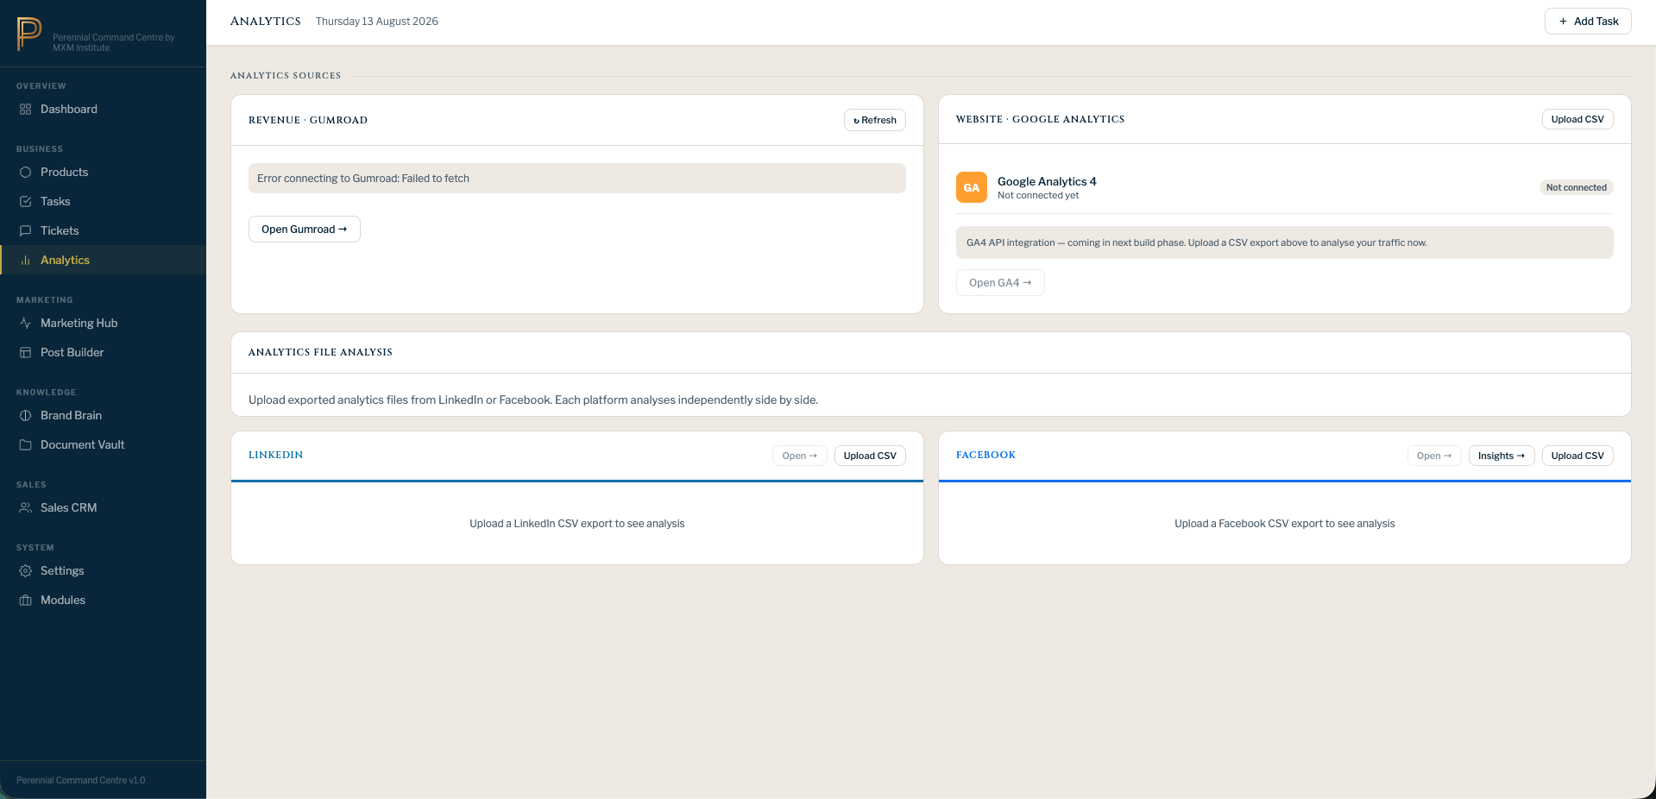Image resolution: width=1656 pixels, height=799 pixels.
Task: Refresh the Gumroad revenue panel
Action: tap(875, 120)
